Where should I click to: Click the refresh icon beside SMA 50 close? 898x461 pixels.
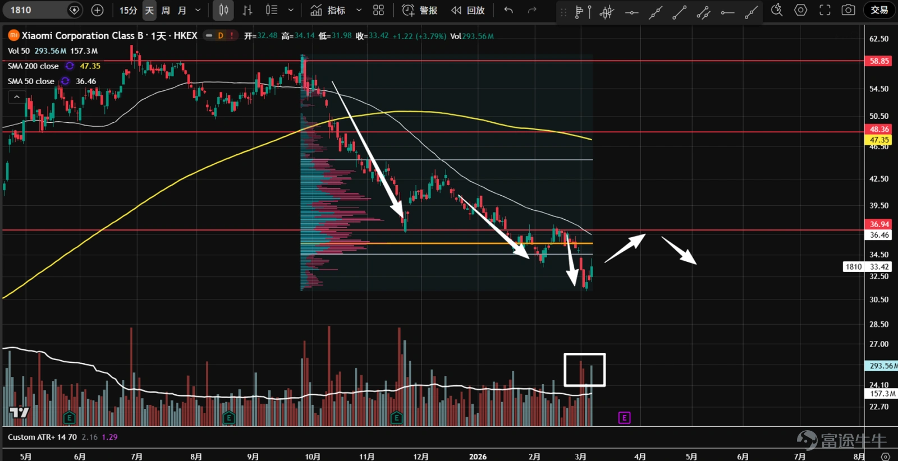coord(66,81)
